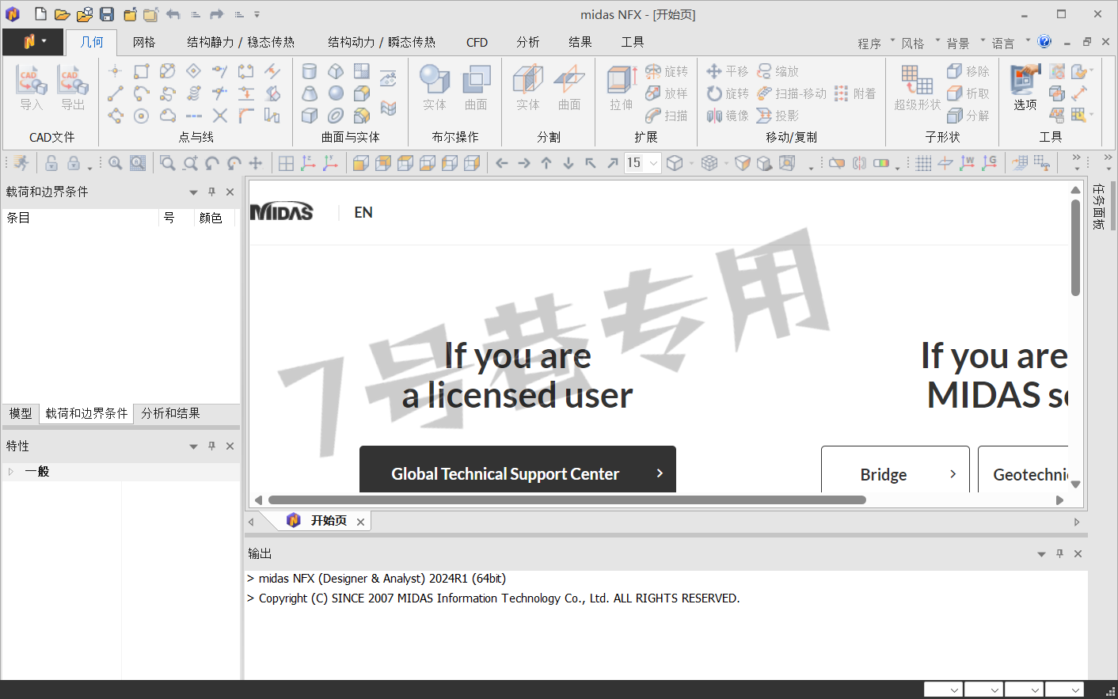Toggle the GCS (G) axis display icon
Screen dimensions: 1118x699
[x=989, y=163]
